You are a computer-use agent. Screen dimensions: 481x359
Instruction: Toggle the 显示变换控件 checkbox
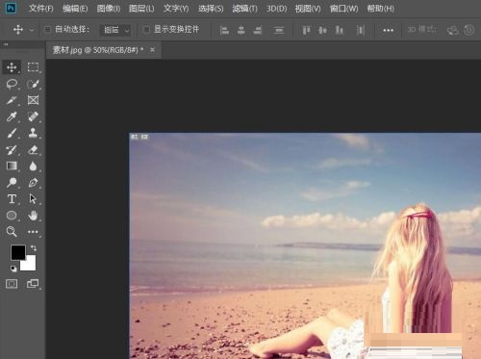(146, 30)
